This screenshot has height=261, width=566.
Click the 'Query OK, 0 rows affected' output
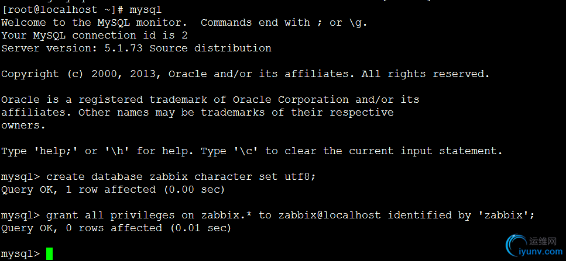click(x=116, y=228)
